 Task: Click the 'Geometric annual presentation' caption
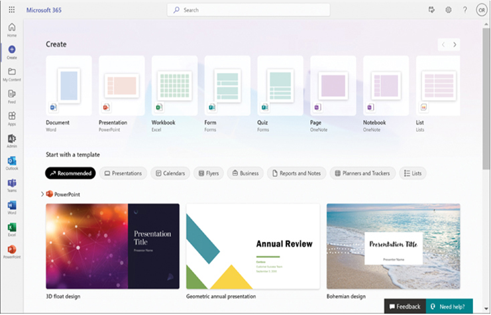click(221, 296)
